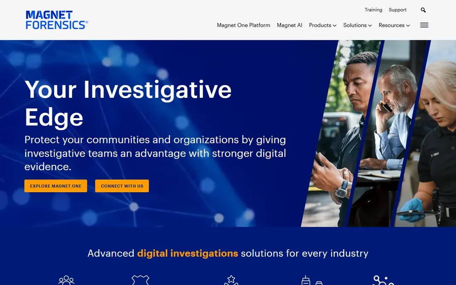The image size is (456, 285).
Task: Click the people group industry icon
Action: click(66, 280)
